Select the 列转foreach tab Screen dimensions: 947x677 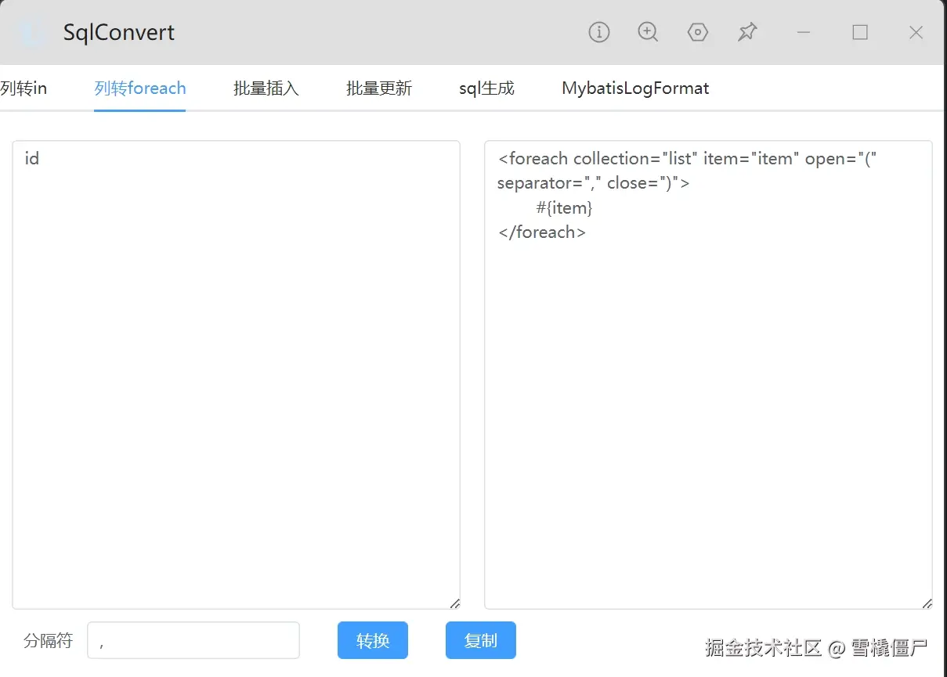point(140,88)
